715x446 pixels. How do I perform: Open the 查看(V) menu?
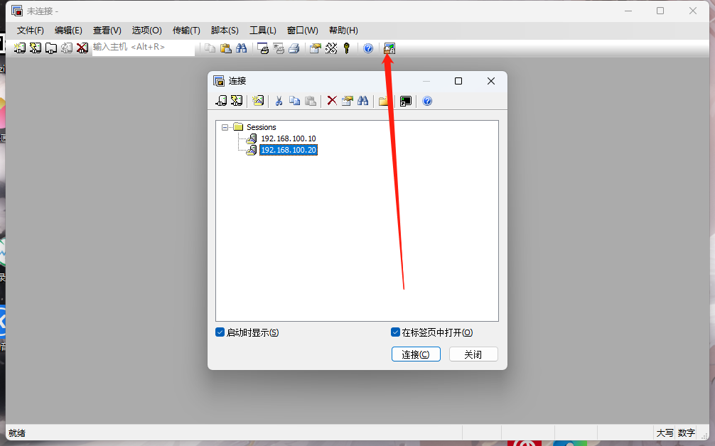107,31
